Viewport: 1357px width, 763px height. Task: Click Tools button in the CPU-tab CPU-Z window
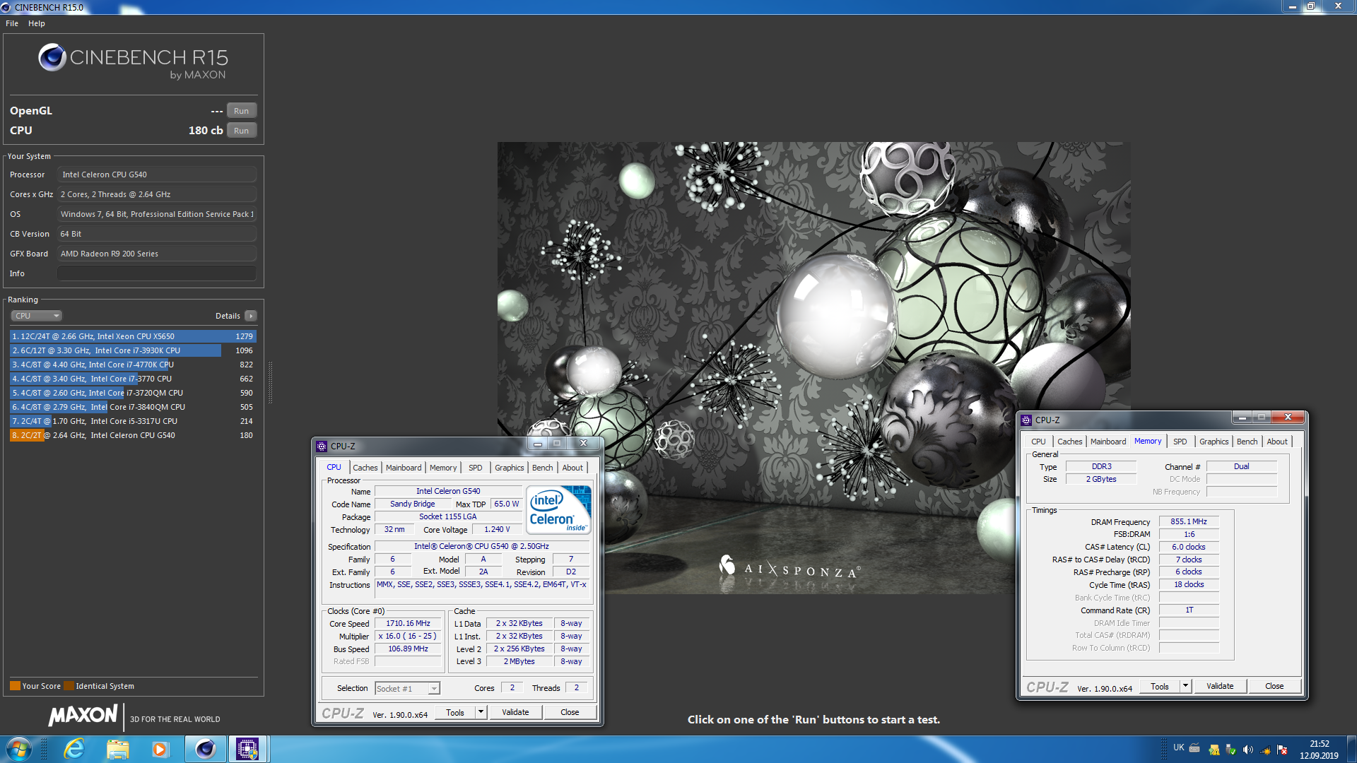[x=455, y=712]
